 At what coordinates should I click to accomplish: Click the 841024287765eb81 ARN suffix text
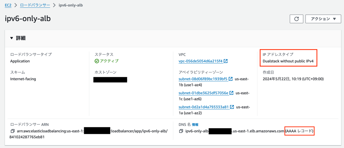[x=27, y=137]
